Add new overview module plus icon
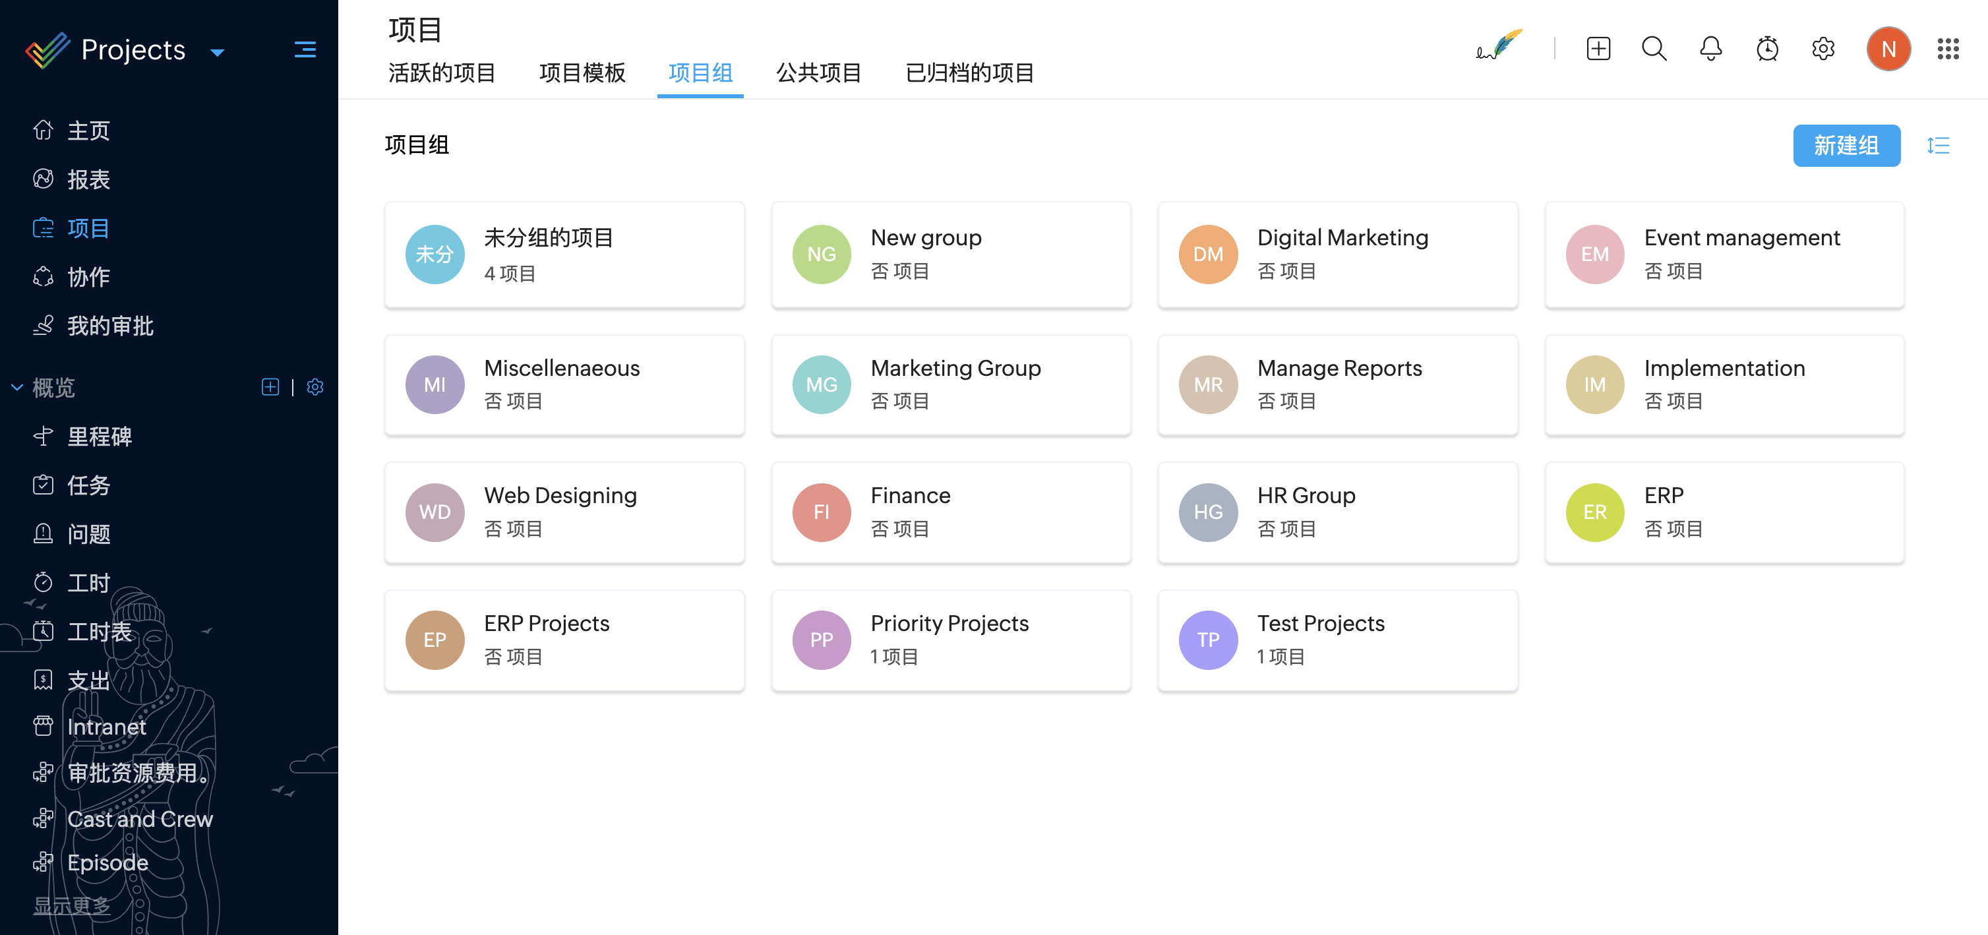Viewport: 1988px width, 935px height. (x=270, y=387)
